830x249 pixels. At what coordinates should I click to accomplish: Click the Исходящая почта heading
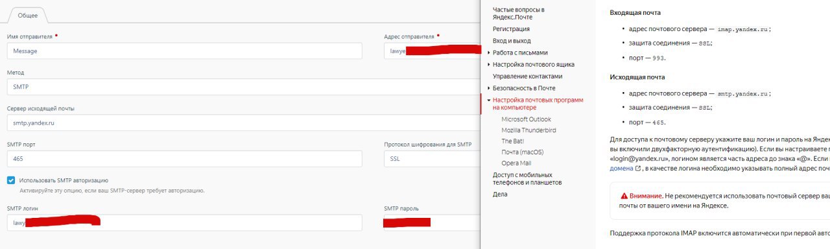pos(637,77)
